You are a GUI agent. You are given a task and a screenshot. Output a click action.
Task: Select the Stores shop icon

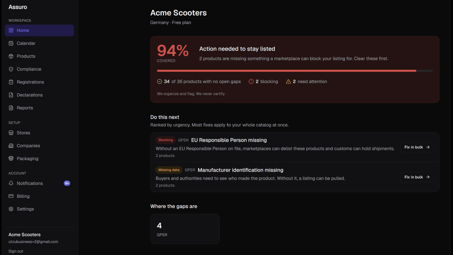11,133
